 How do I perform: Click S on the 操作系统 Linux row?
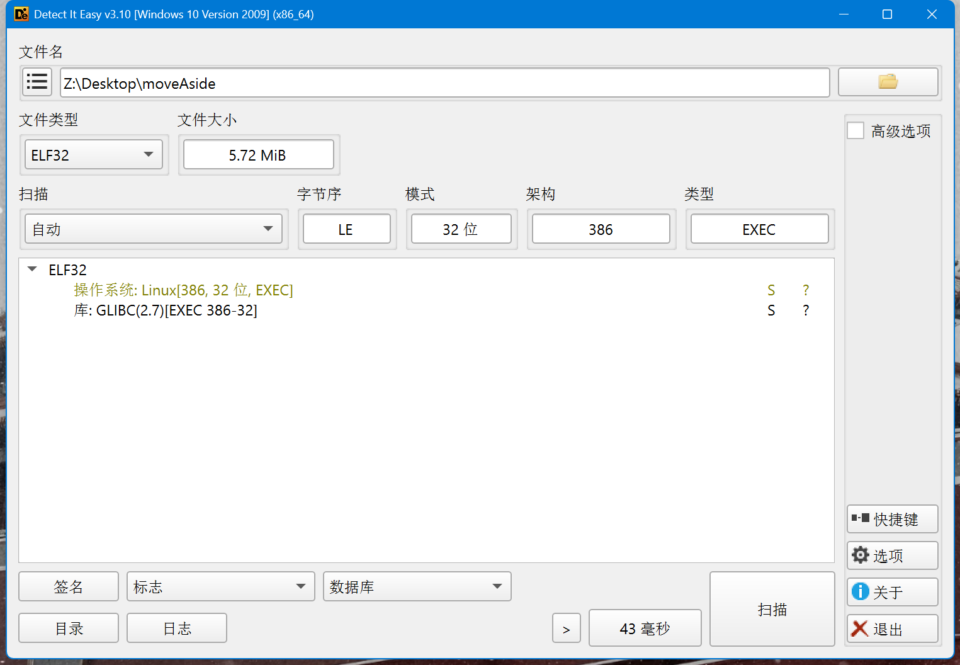(x=771, y=290)
